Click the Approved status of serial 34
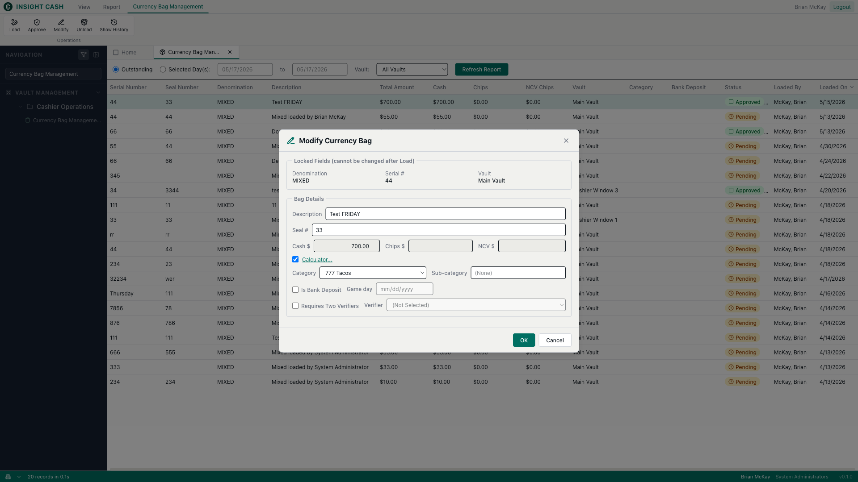Screen dimensions: 858x482 coord(744,191)
